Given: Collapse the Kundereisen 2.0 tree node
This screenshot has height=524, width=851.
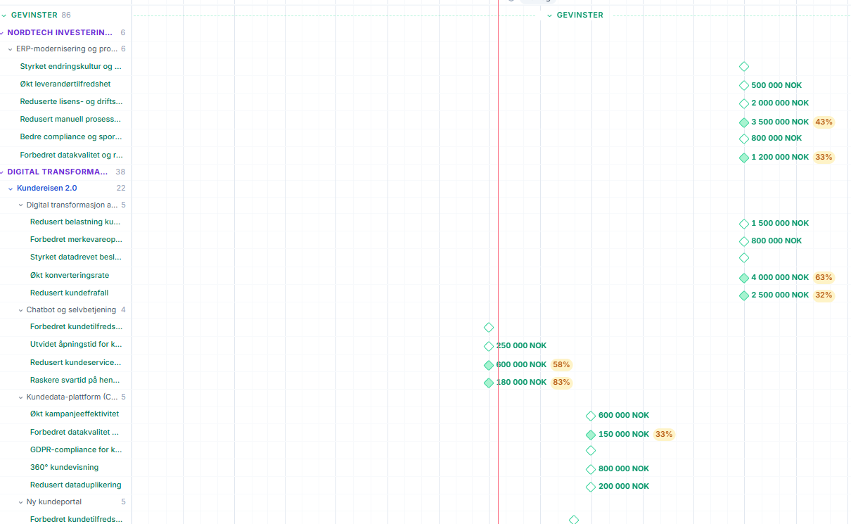Looking at the screenshot, I should (x=11, y=188).
